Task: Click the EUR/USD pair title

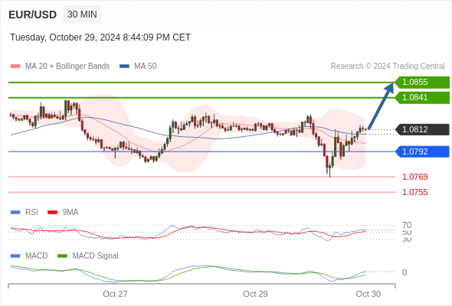Action: pos(33,15)
